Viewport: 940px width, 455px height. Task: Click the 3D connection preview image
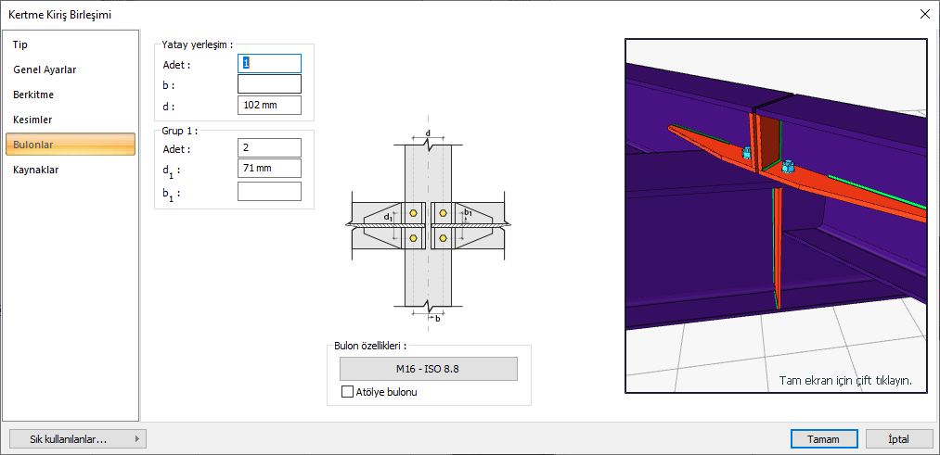776,215
